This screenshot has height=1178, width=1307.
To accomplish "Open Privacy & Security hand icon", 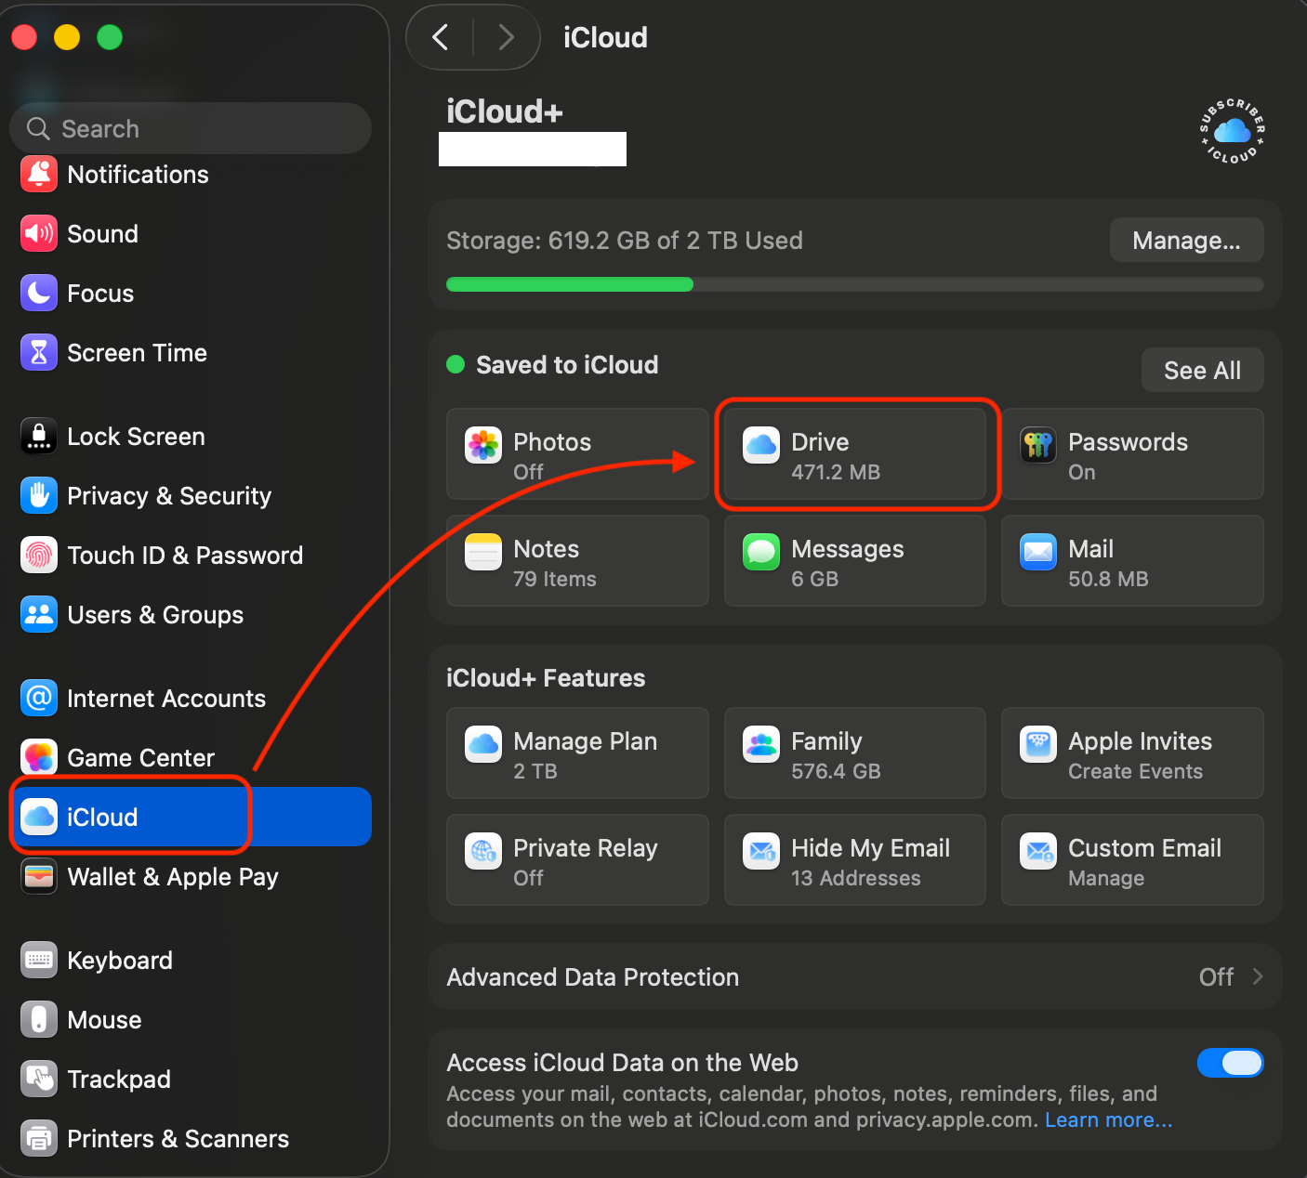I will [x=39, y=496].
